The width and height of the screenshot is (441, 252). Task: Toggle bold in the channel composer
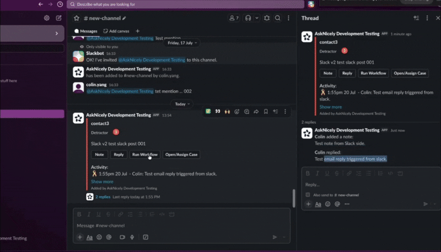click(x=79, y=215)
